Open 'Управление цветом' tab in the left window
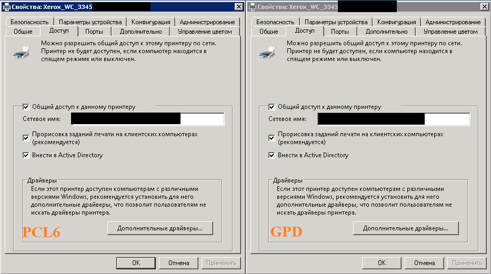Image resolution: width=491 pixels, height=274 pixels. click(x=204, y=32)
